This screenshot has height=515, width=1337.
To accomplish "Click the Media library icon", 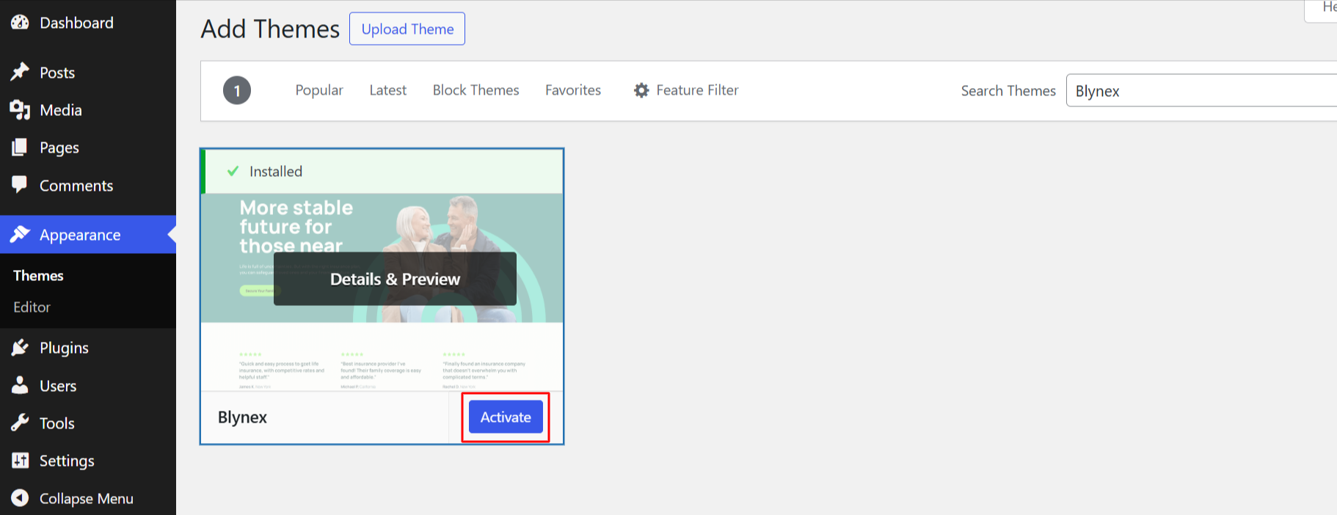I will (x=20, y=110).
